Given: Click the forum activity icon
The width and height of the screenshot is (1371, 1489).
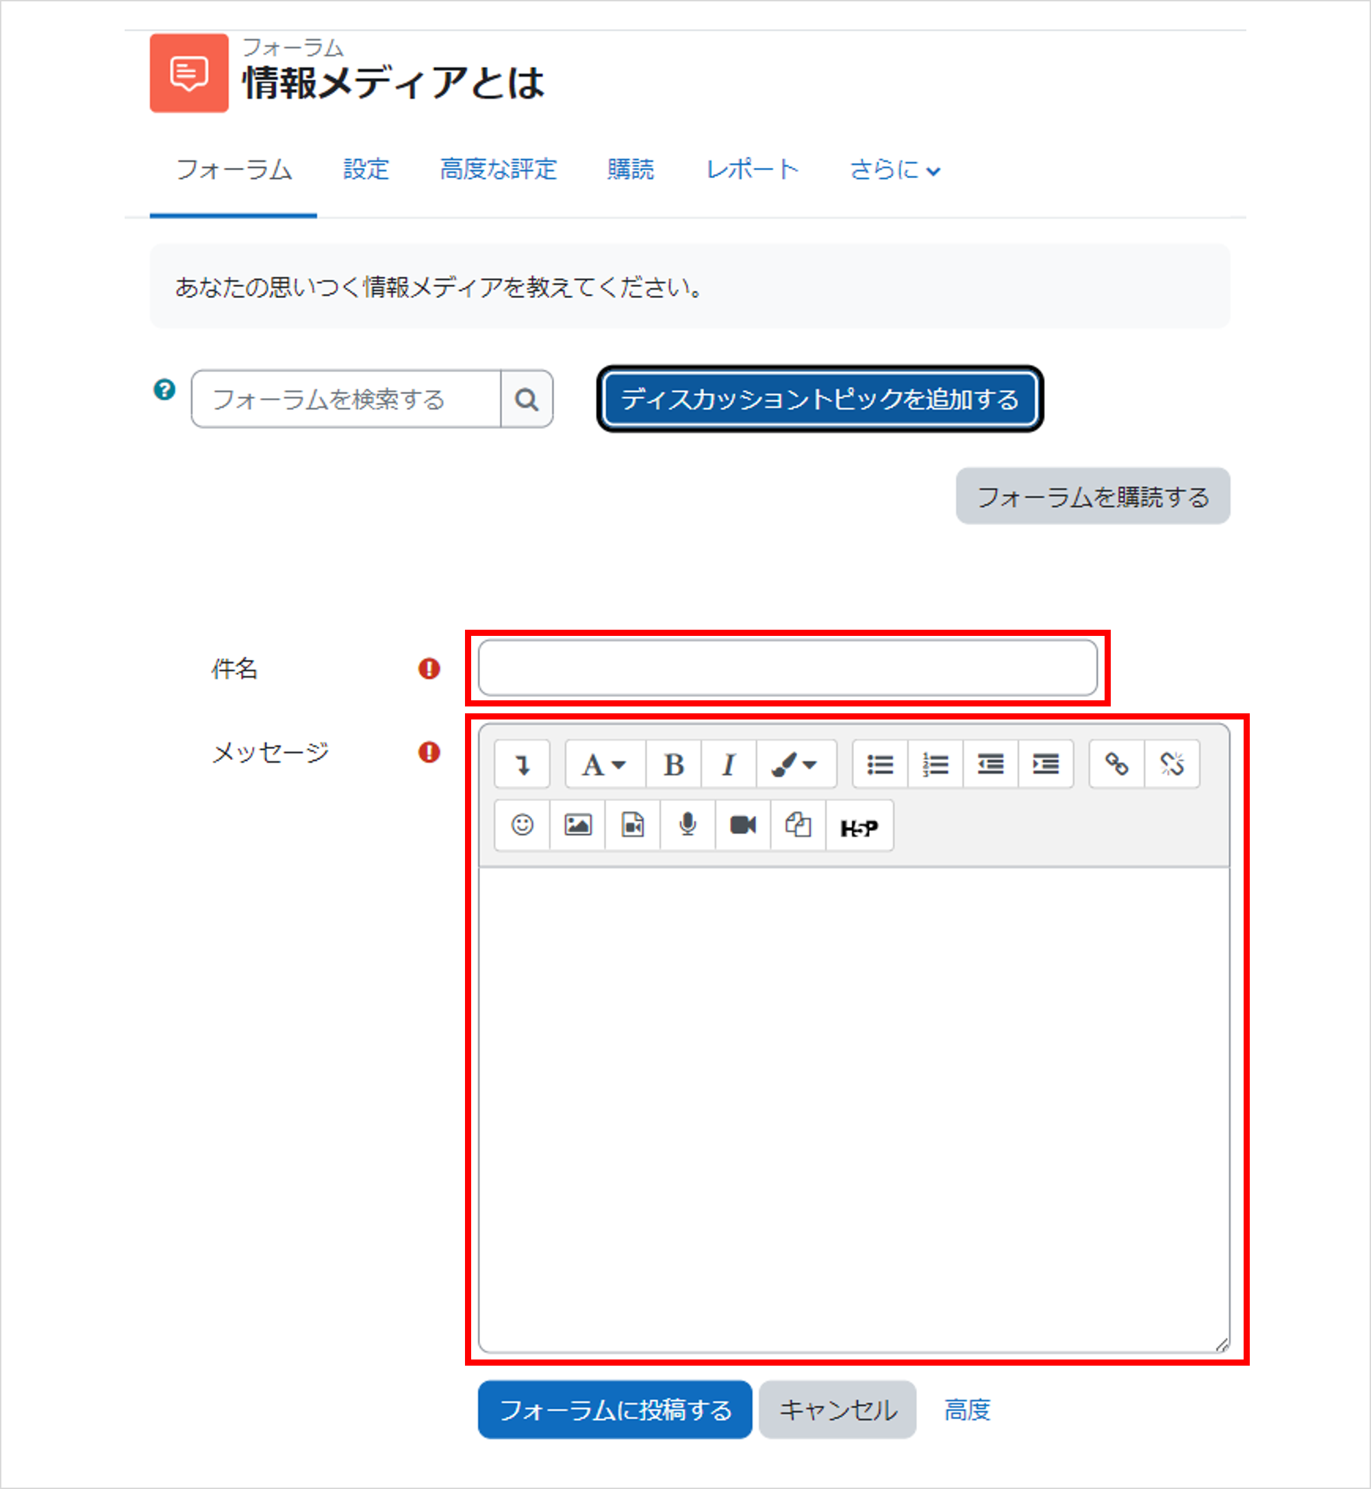Looking at the screenshot, I should tap(189, 73).
